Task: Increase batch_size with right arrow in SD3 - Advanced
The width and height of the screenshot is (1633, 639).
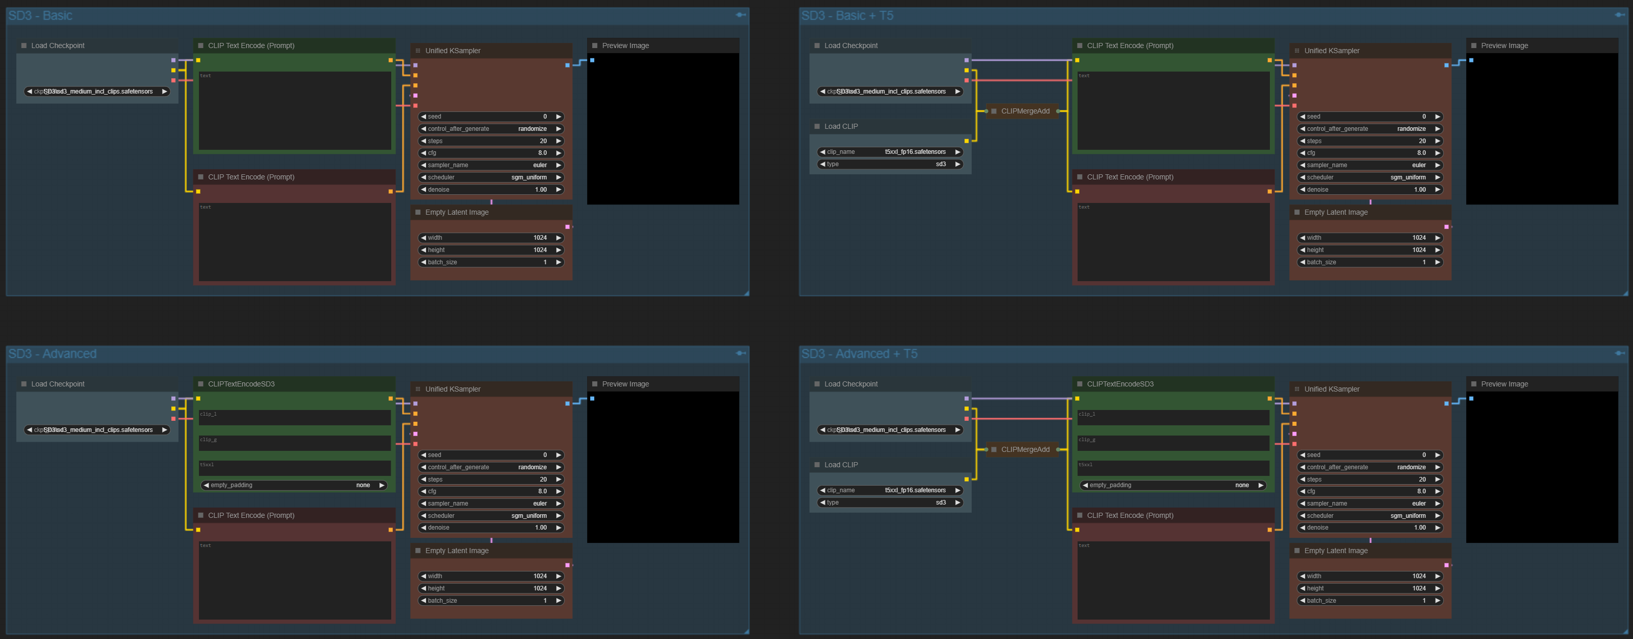Action: click(x=558, y=600)
